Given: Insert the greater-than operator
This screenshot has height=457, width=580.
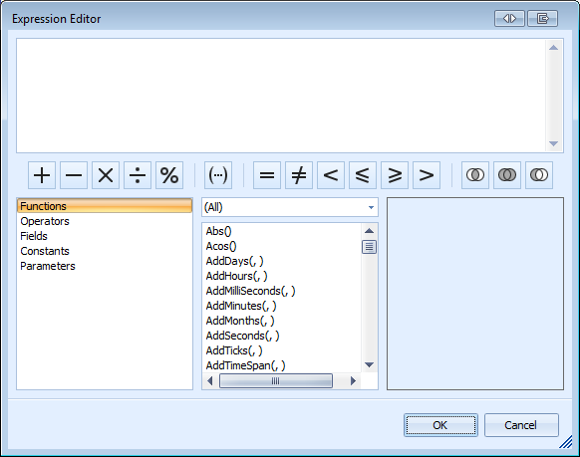Looking at the screenshot, I should [427, 175].
